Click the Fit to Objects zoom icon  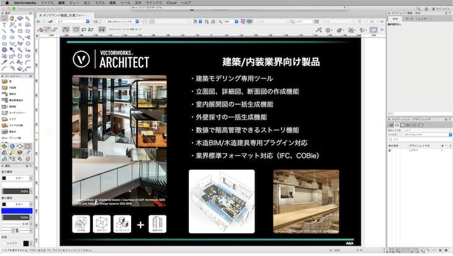(x=214, y=22)
